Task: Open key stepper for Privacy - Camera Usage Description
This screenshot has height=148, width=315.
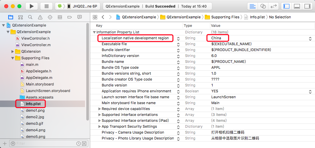Action: [178, 133]
